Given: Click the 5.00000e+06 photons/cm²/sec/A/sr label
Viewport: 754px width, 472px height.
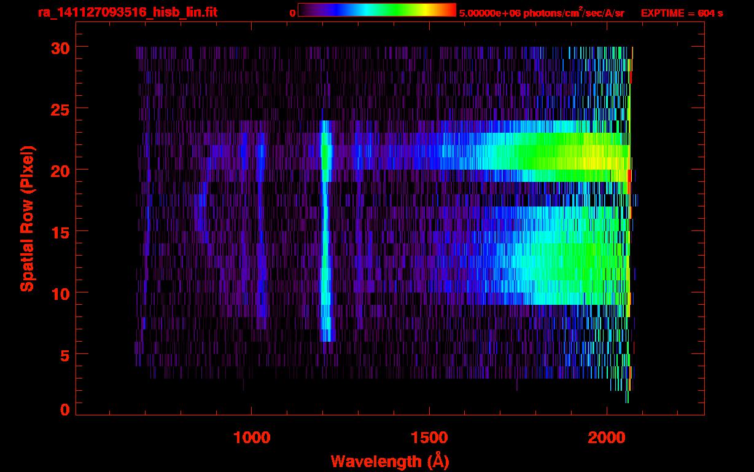Looking at the screenshot, I should point(542,12).
